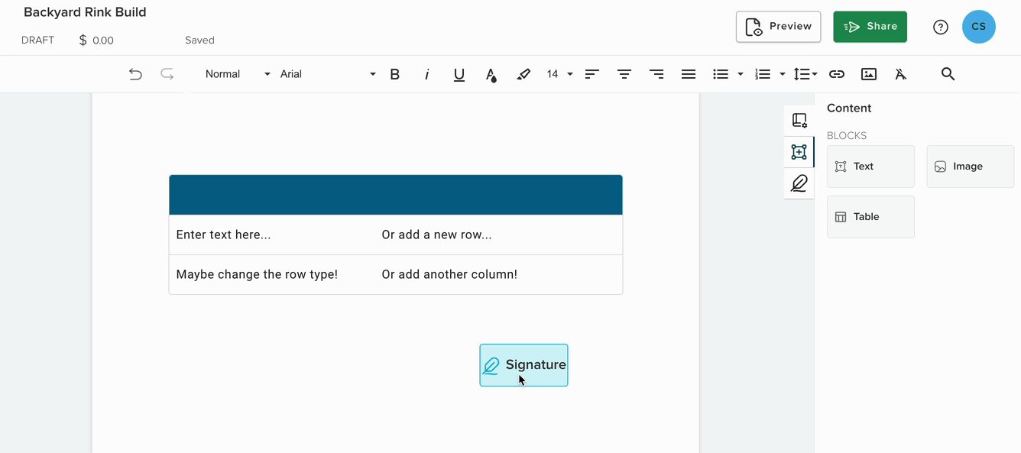This screenshot has height=453, width=1021.
Task: Insert an image from the toolbar
Action: (869, 74)
